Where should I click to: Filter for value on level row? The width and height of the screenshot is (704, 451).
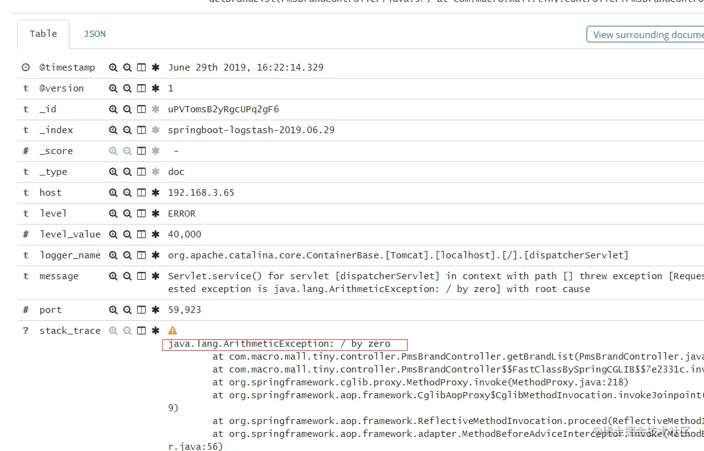coord(113,214)
